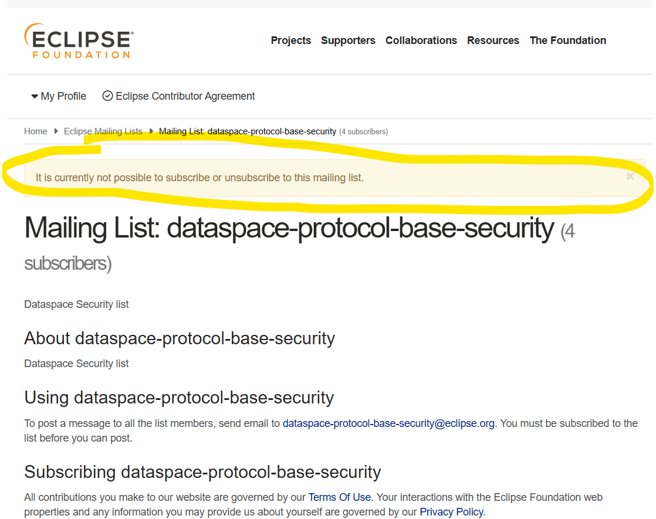This screenshot has height=519, width=656.
Task: Open the Supporters menu
Action: pyautogui.click(x=348, y=40)
